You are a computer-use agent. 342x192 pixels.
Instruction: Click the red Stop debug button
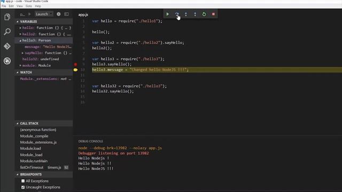point(213,14)
